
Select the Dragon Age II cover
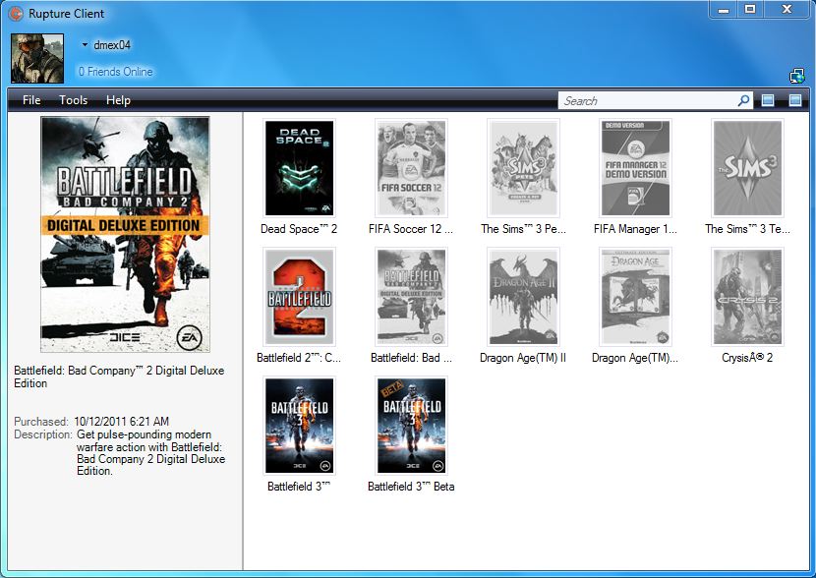(x=523, y=296)
